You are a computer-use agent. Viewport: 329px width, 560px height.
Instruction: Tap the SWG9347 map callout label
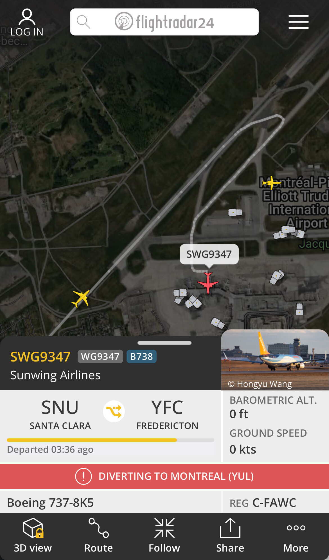209,254
